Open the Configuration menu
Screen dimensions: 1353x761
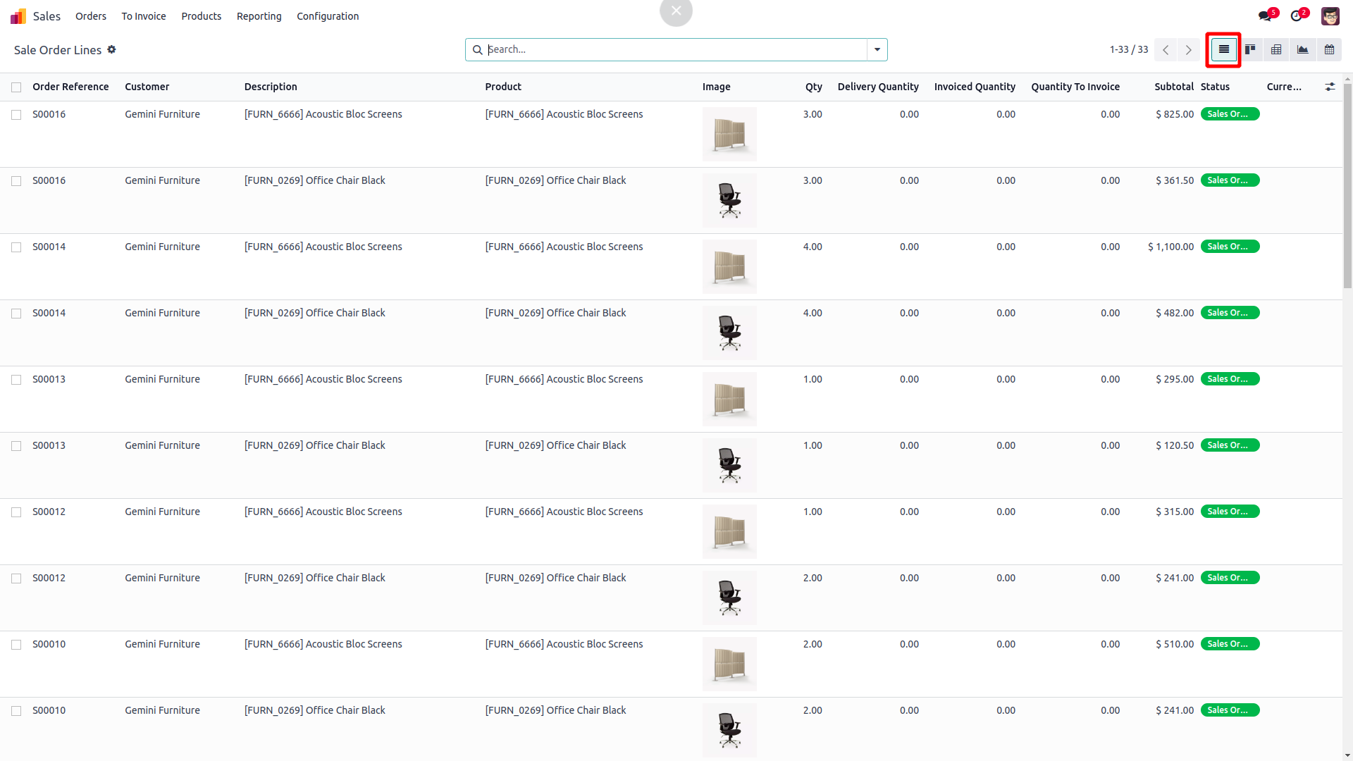pyautogui.click(x=328, y=16)
